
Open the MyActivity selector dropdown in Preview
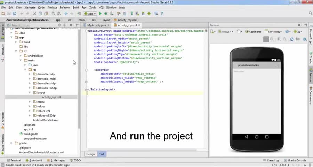pyautogui.click(x=273, y=32)
